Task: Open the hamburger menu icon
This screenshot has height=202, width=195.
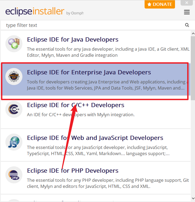Action: tap(187, 12)
